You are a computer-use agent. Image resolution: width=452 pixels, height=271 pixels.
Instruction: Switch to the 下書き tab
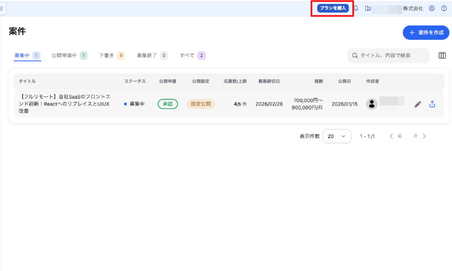[x=112, y=55]
